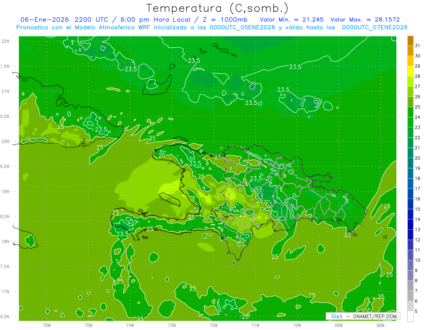The width and height of the screenshot is (427, 330).
Task: Pick the purple swatch between 9 and 10
Action: point(410,265)
